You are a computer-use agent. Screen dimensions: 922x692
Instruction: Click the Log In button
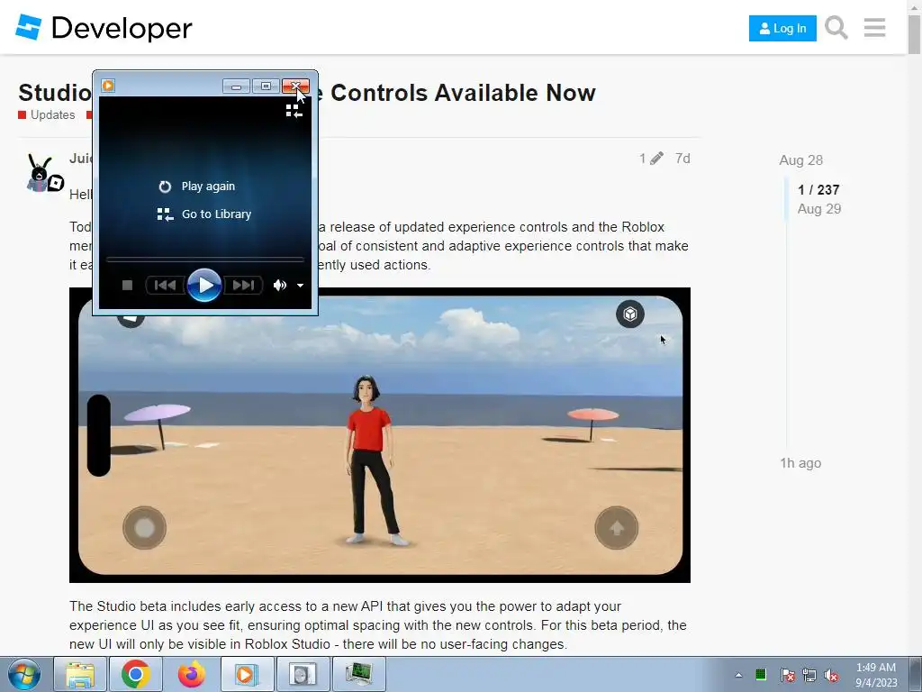click(x=782, y=28)
